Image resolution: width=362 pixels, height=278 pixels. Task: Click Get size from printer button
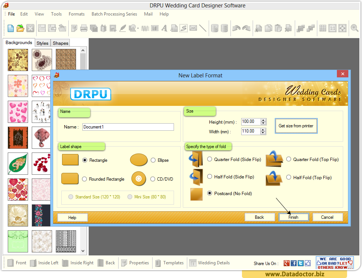[296, 126]
